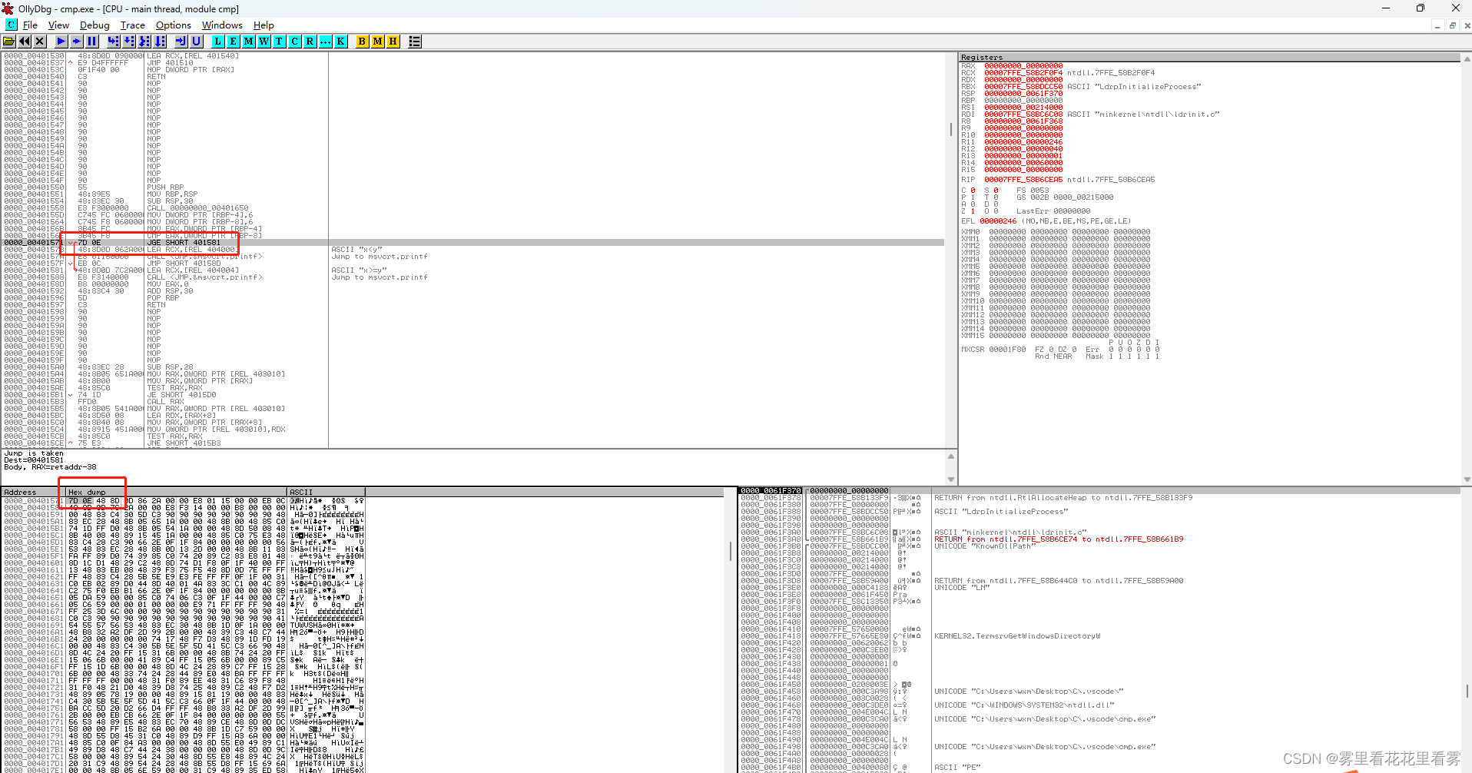The image size is (1472, 773).
Task: Open the Windows list with the W icon
Action: (264, 41)
